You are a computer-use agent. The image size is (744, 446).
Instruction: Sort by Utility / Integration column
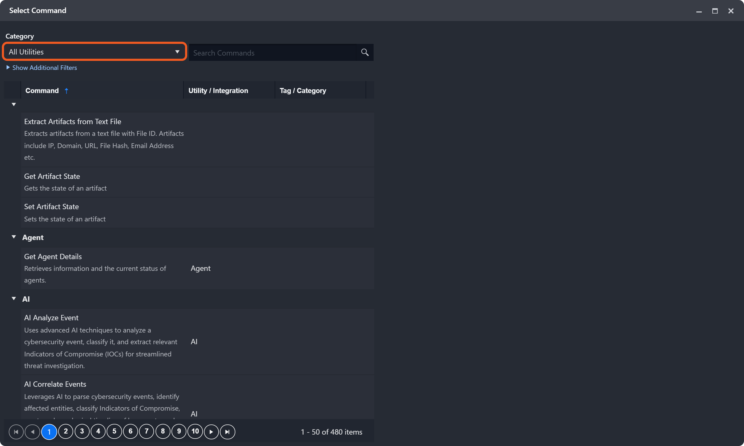point(218,90)
